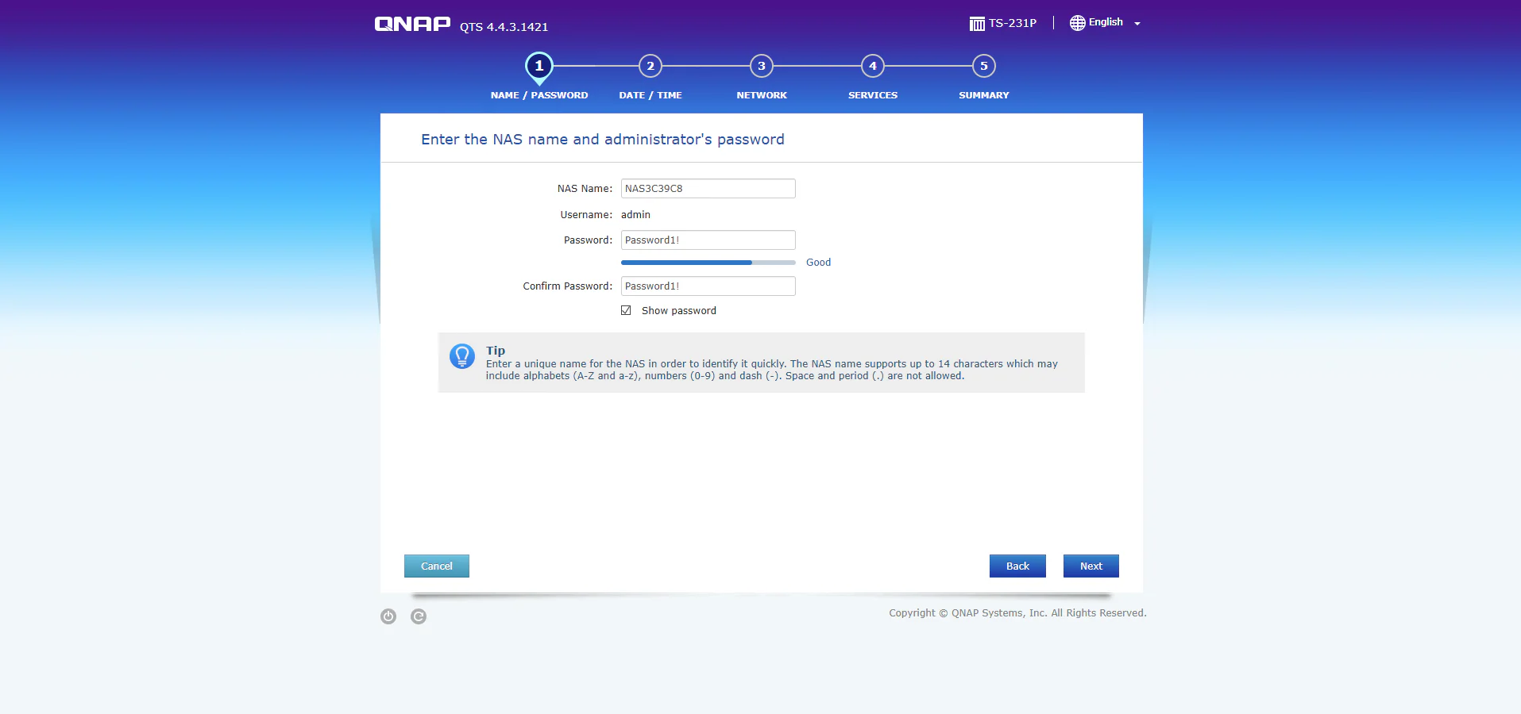This screenshot has height=714, width=1521.
Task: Click the TS-231P NAS model icon
Action: (x=977, y=24)
